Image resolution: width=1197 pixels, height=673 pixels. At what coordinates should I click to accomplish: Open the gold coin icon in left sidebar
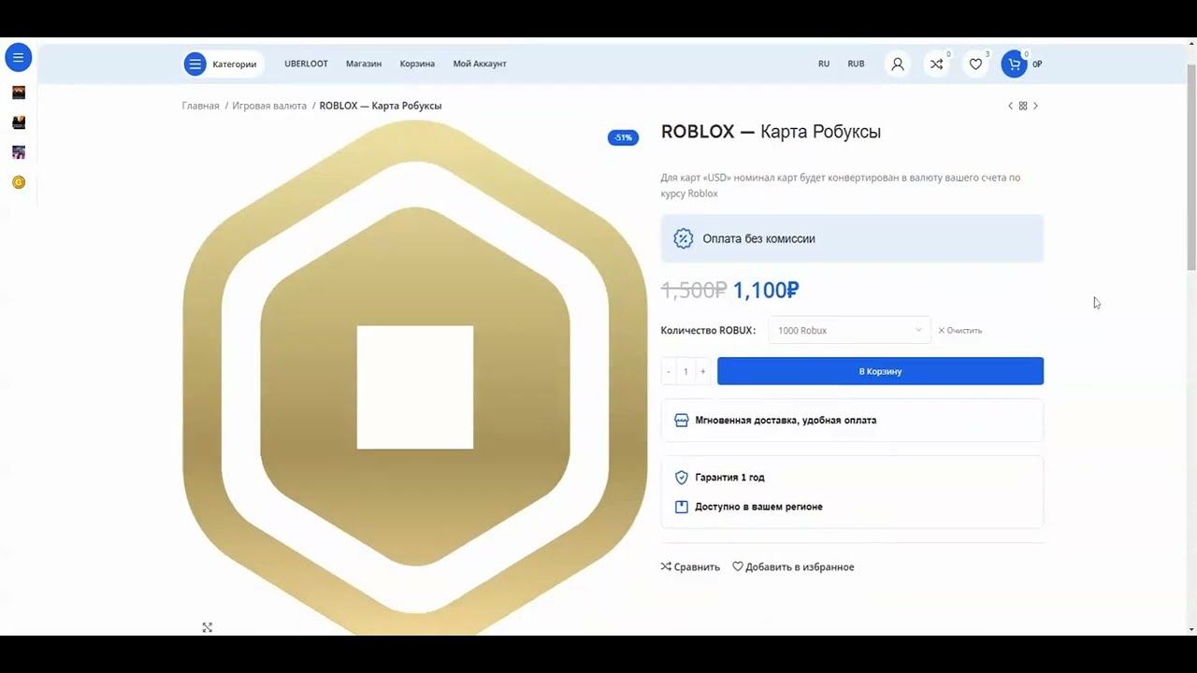(19, 182)
